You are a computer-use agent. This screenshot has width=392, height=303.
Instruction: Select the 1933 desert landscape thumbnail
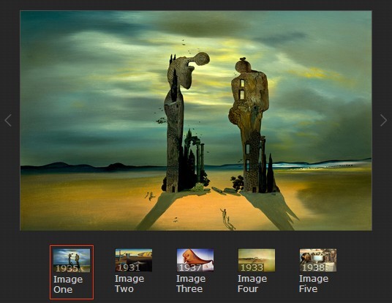[x=257, y=260]
